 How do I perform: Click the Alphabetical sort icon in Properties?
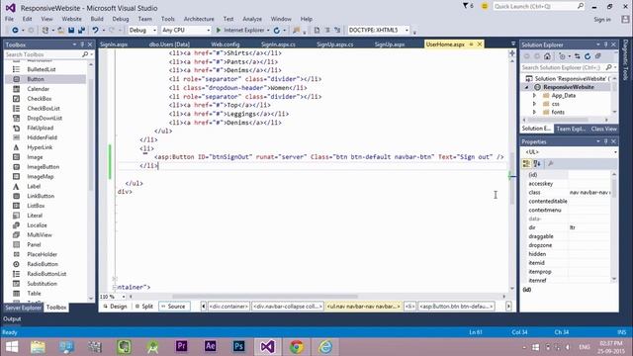click(x=537, y=163)
